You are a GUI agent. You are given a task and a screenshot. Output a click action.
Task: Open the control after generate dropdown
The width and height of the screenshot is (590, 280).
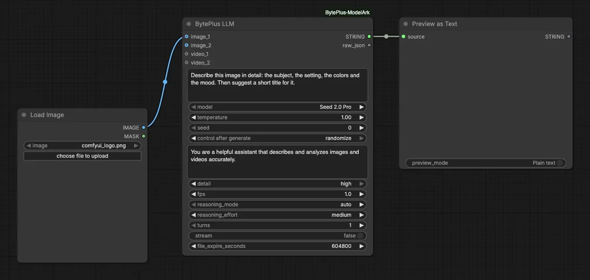pos(278,138)
